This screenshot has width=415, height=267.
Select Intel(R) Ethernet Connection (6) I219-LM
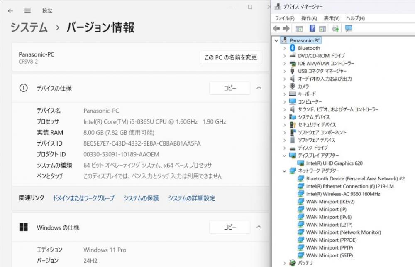point(350,186)
